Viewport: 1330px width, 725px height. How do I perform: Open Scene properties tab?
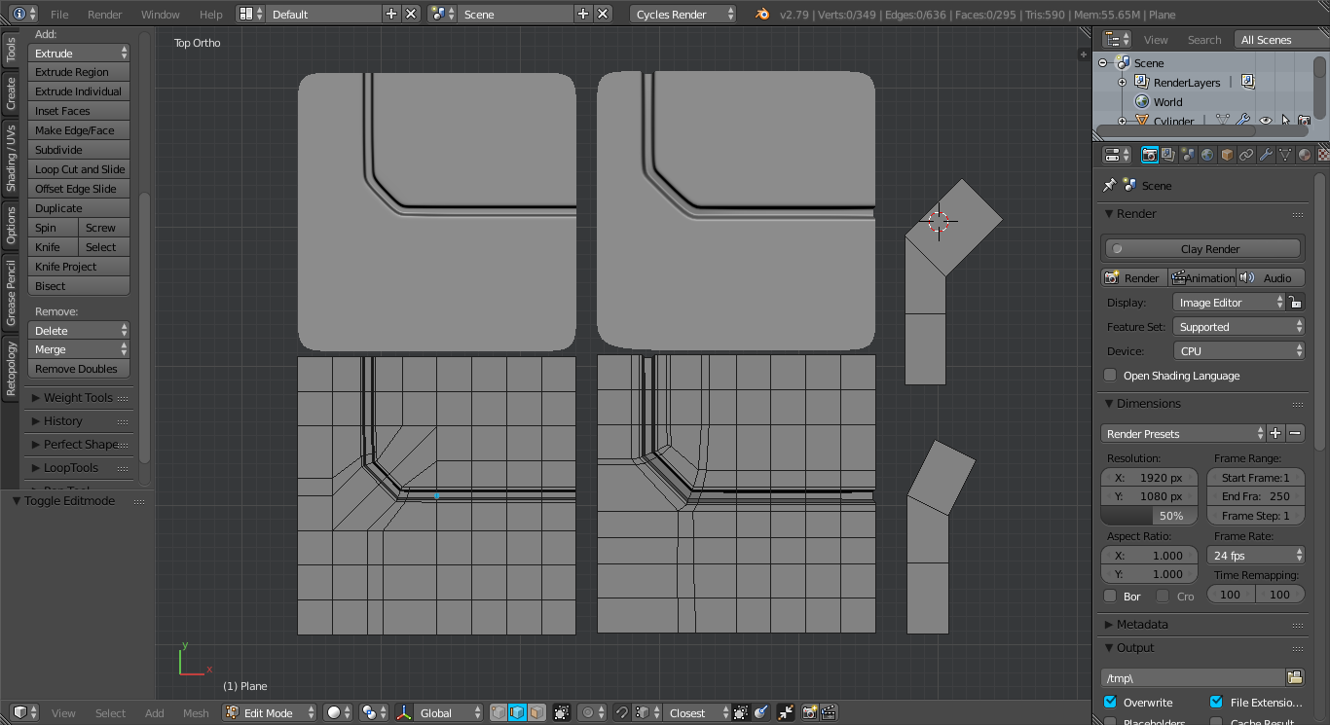pyautogui.click(x=1188, y=155)
